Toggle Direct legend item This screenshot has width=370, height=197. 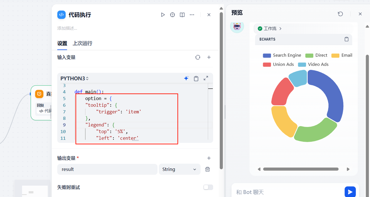tap(316, 55)
